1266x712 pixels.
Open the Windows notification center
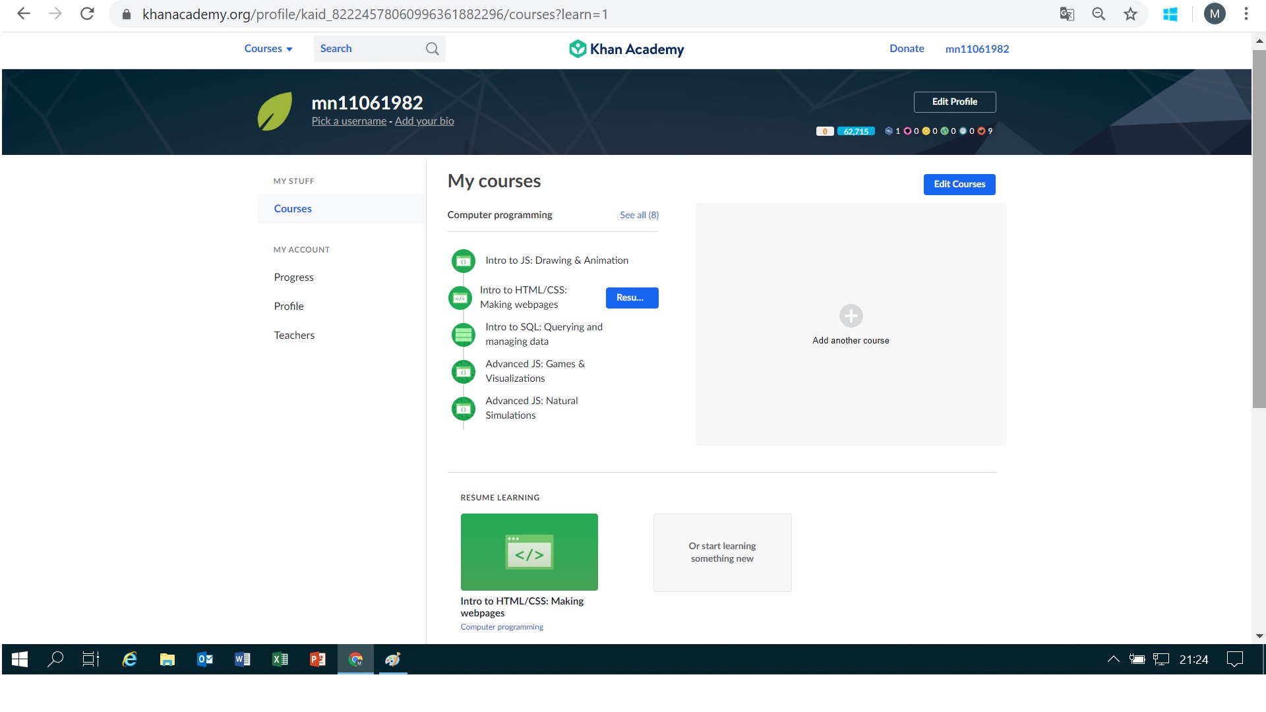click(1234, 659)
